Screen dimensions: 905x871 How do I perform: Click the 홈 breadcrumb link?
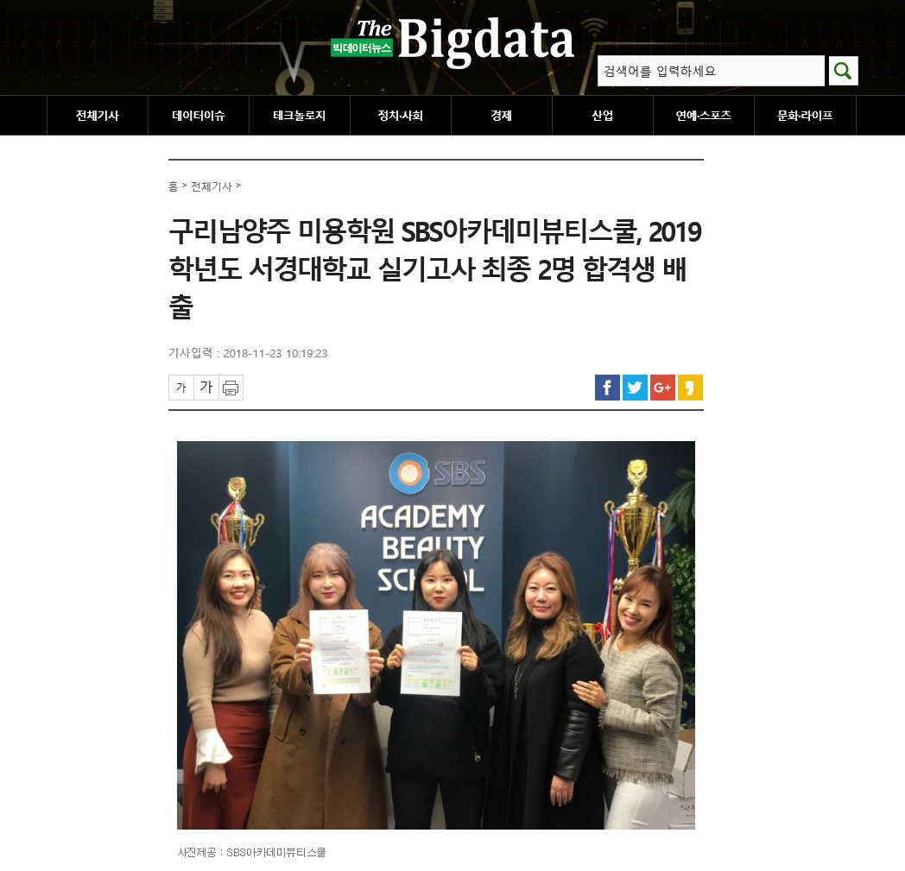click(174, 186)
